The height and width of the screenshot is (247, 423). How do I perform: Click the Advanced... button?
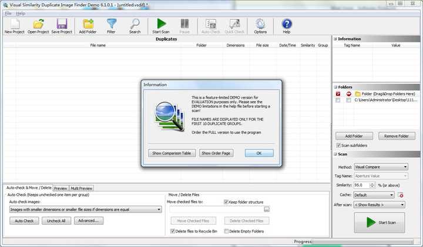pos(89,221)
